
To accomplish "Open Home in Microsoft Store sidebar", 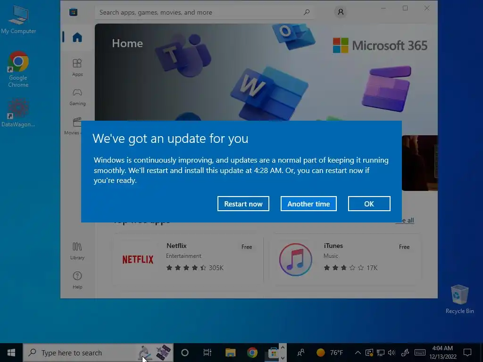I will pos(77,37).
